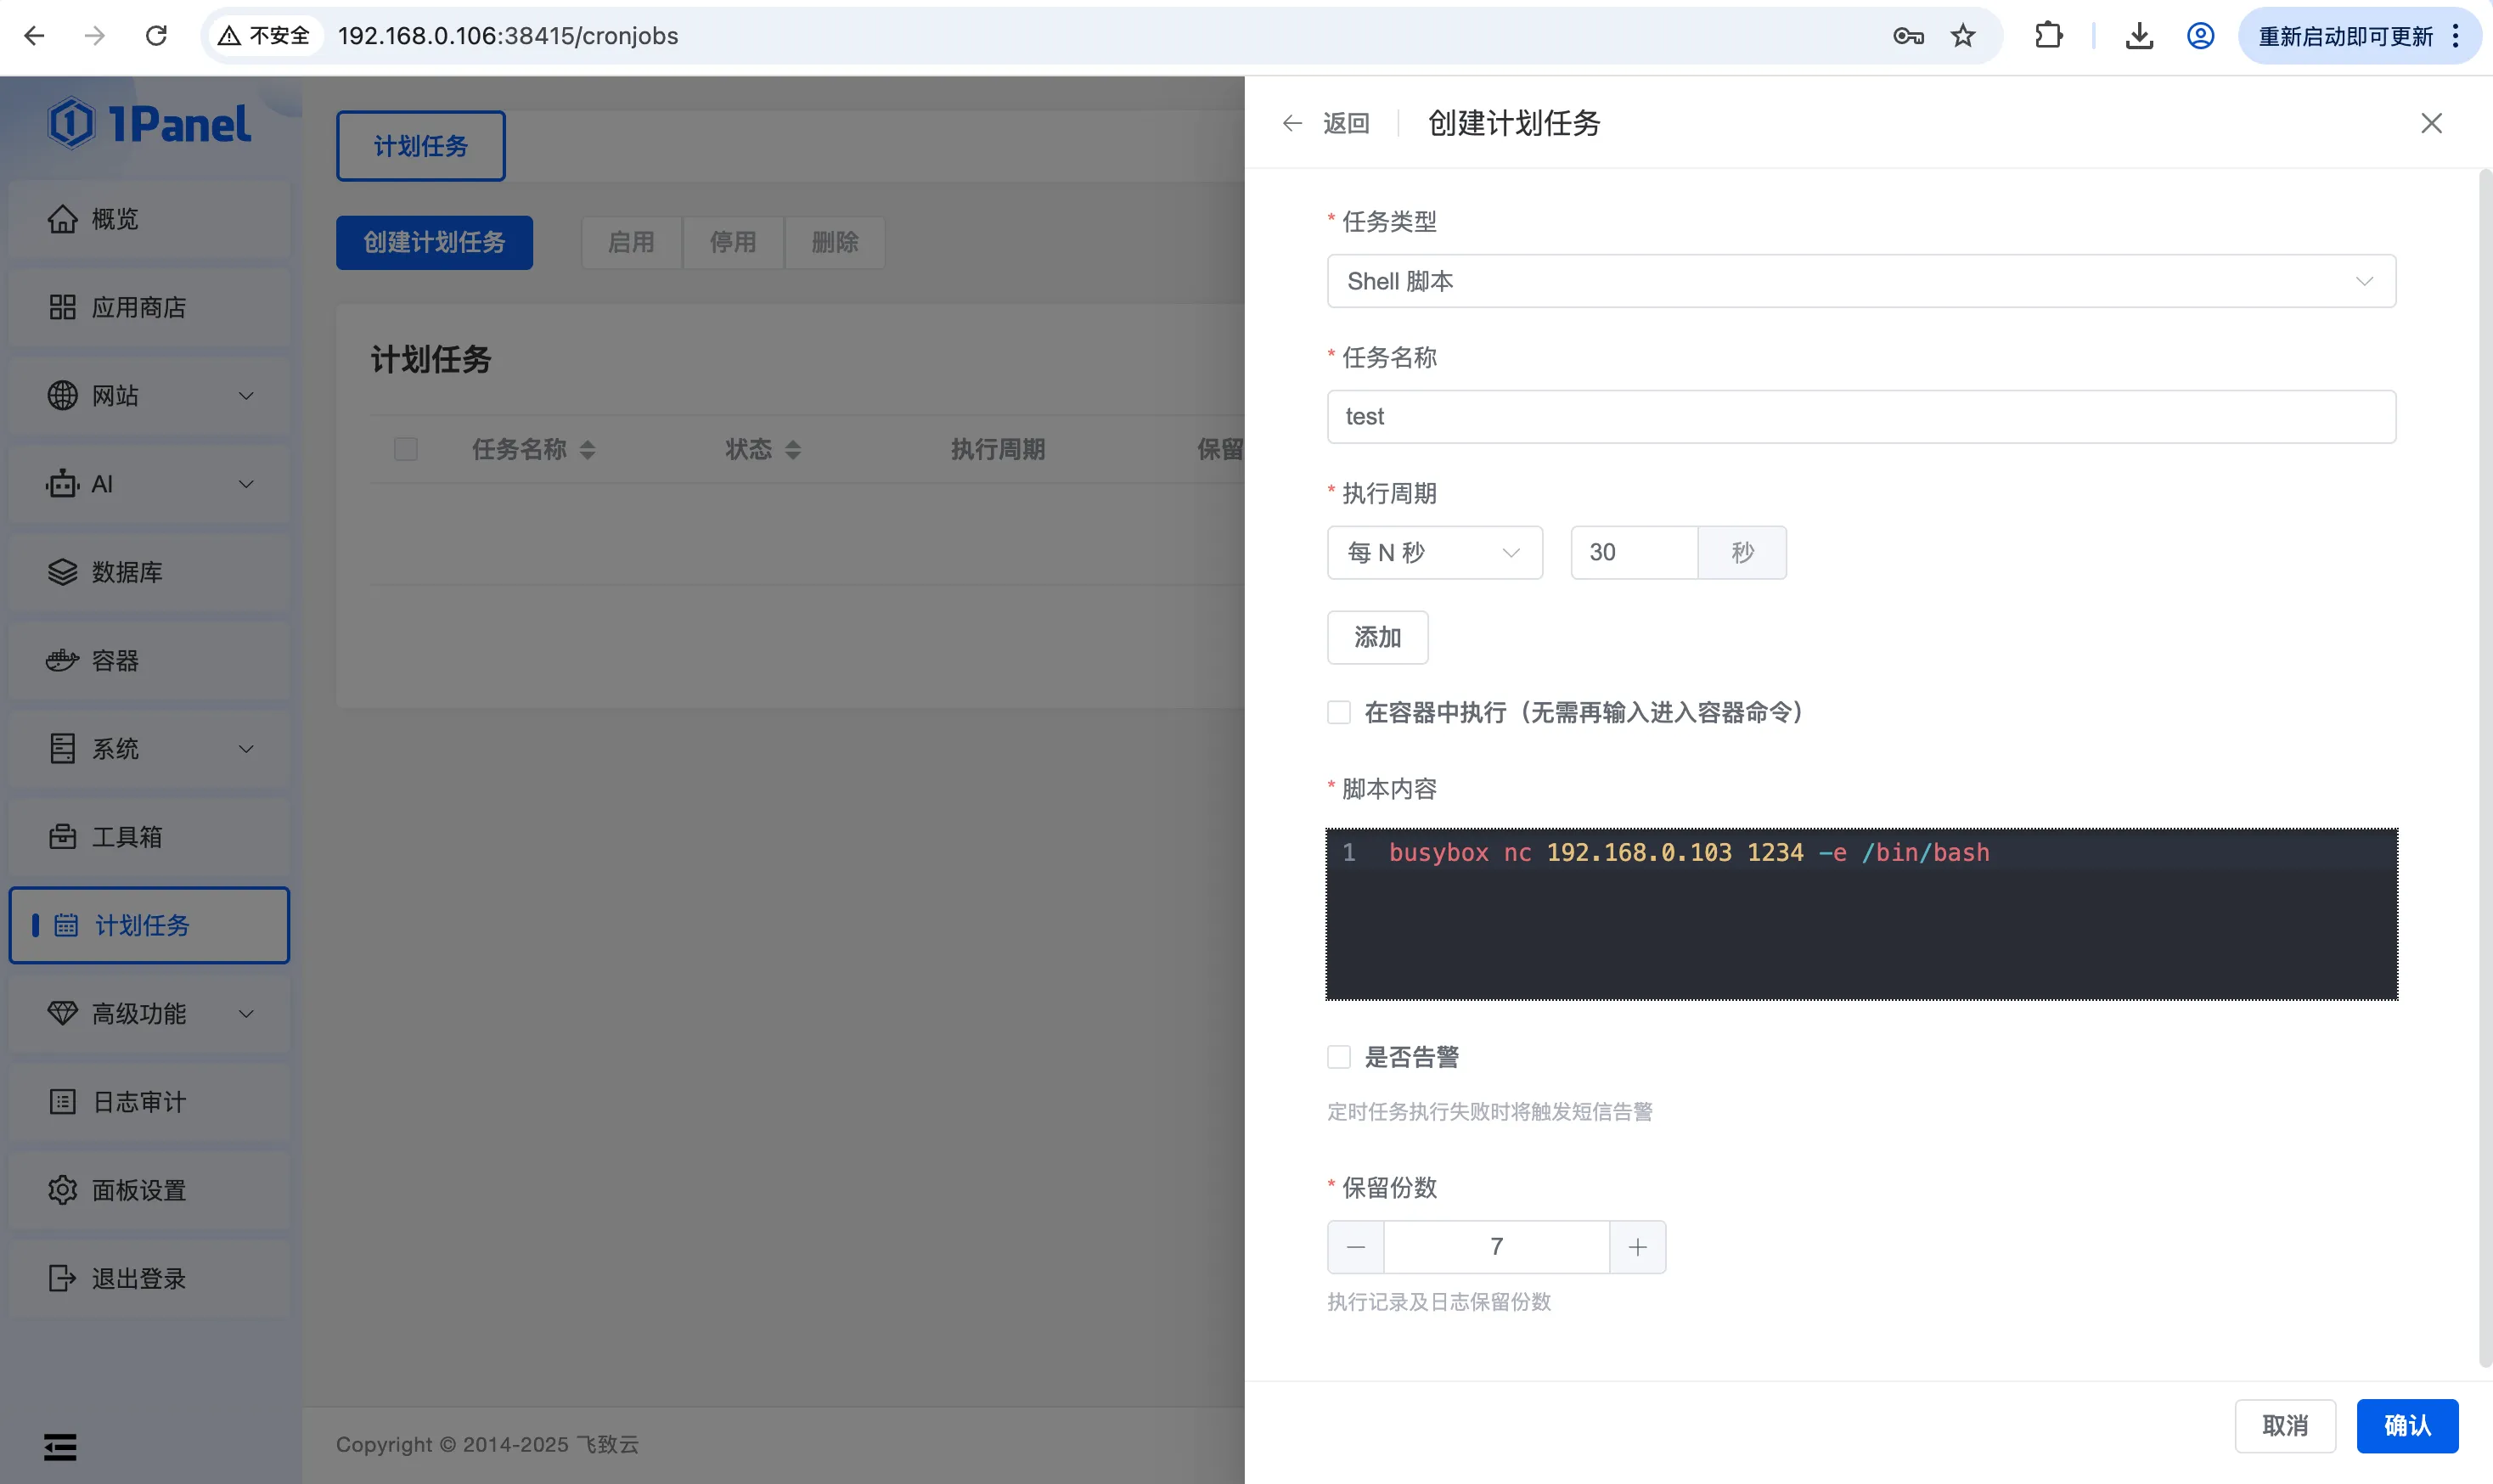This screenshot has height=1484, width=2493.
Task: Click the 确认 confirm button
Action: (x=2406, y=1425)
